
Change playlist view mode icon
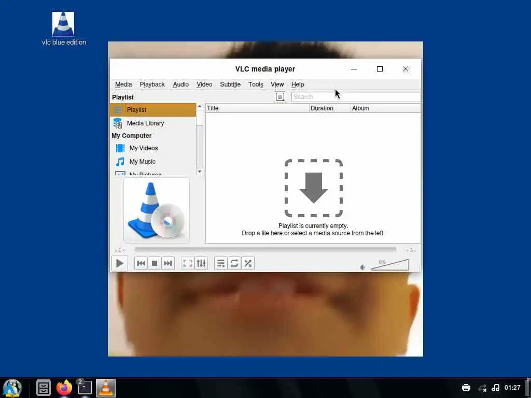(280, 97)
